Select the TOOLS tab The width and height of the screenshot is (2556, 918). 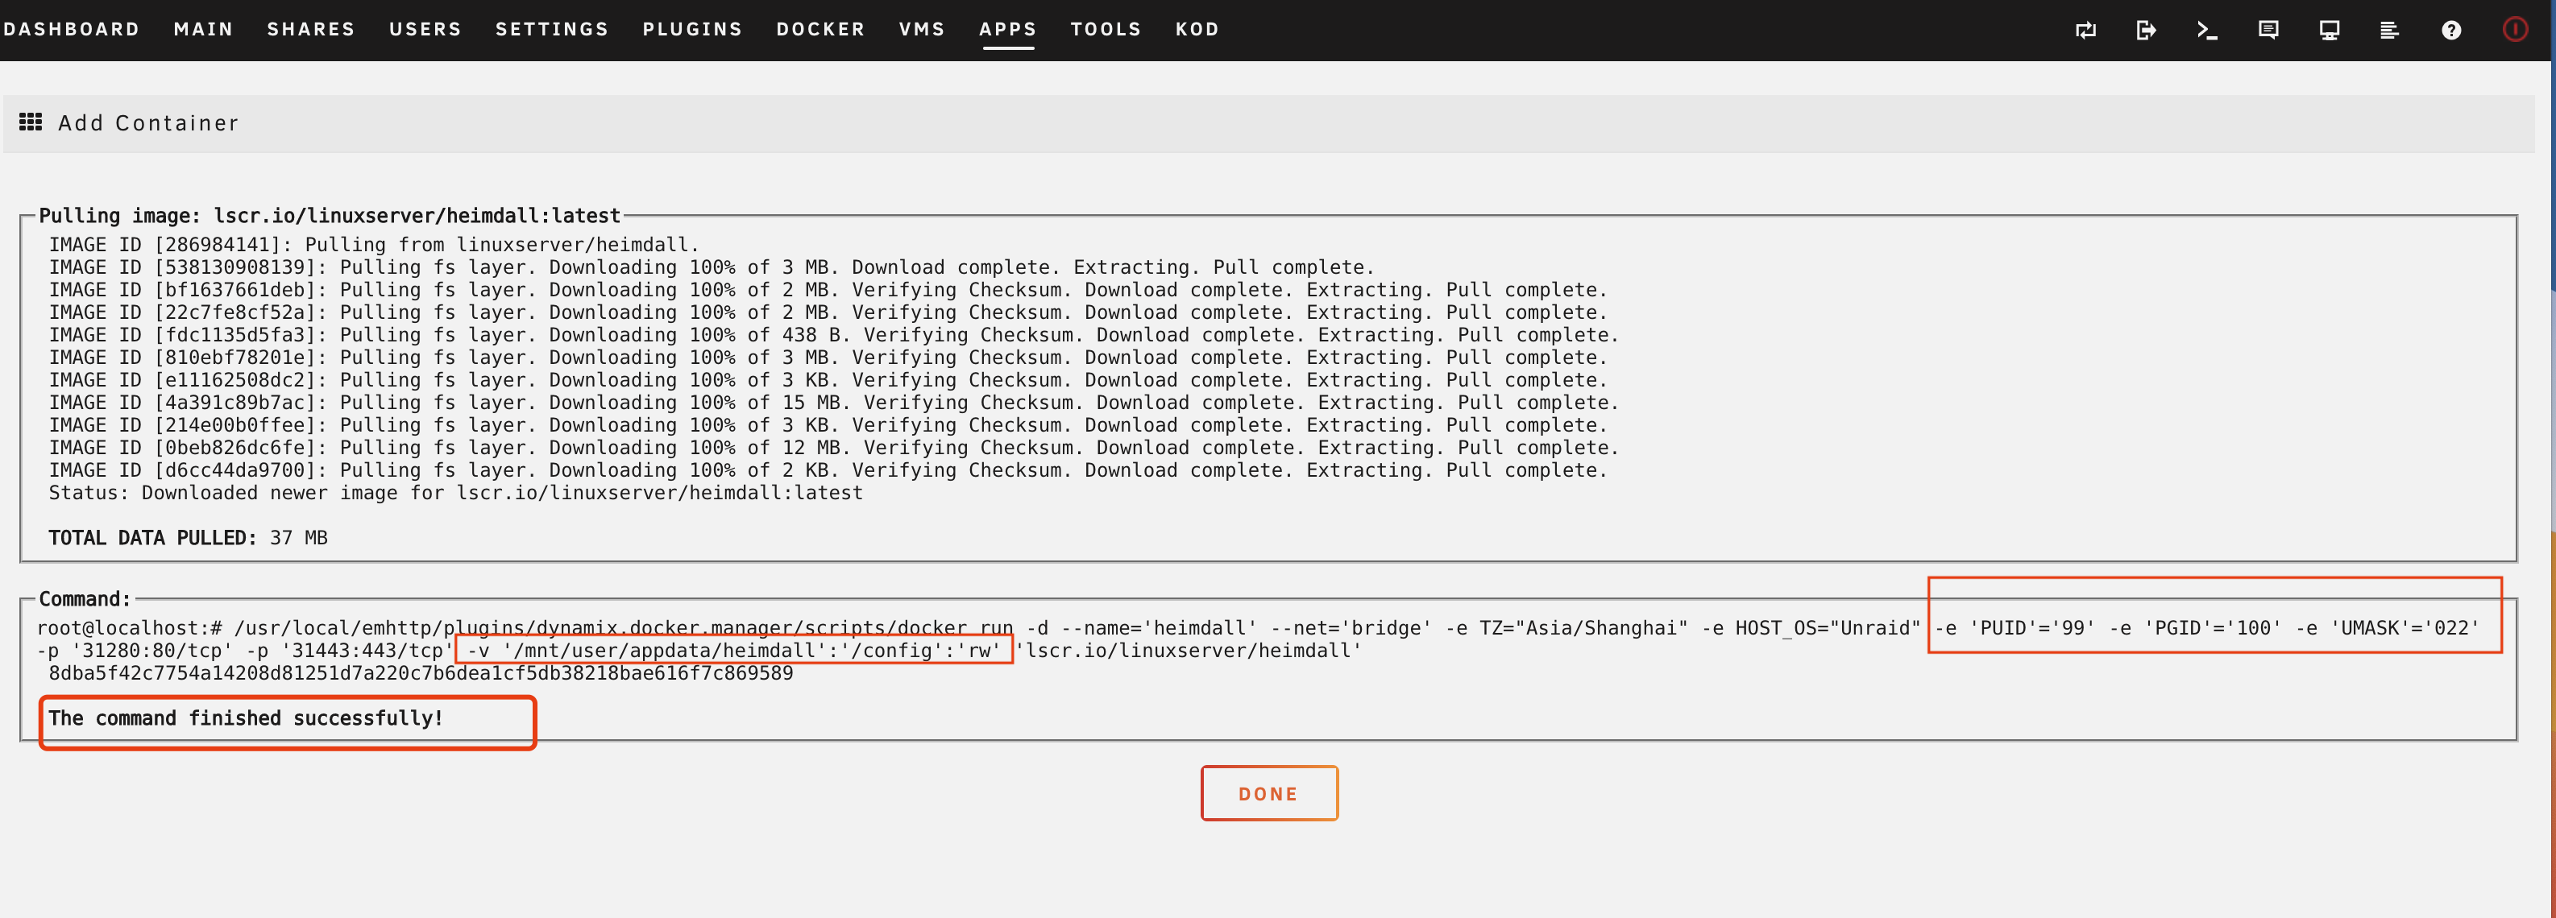click(x=1106, y=30)
